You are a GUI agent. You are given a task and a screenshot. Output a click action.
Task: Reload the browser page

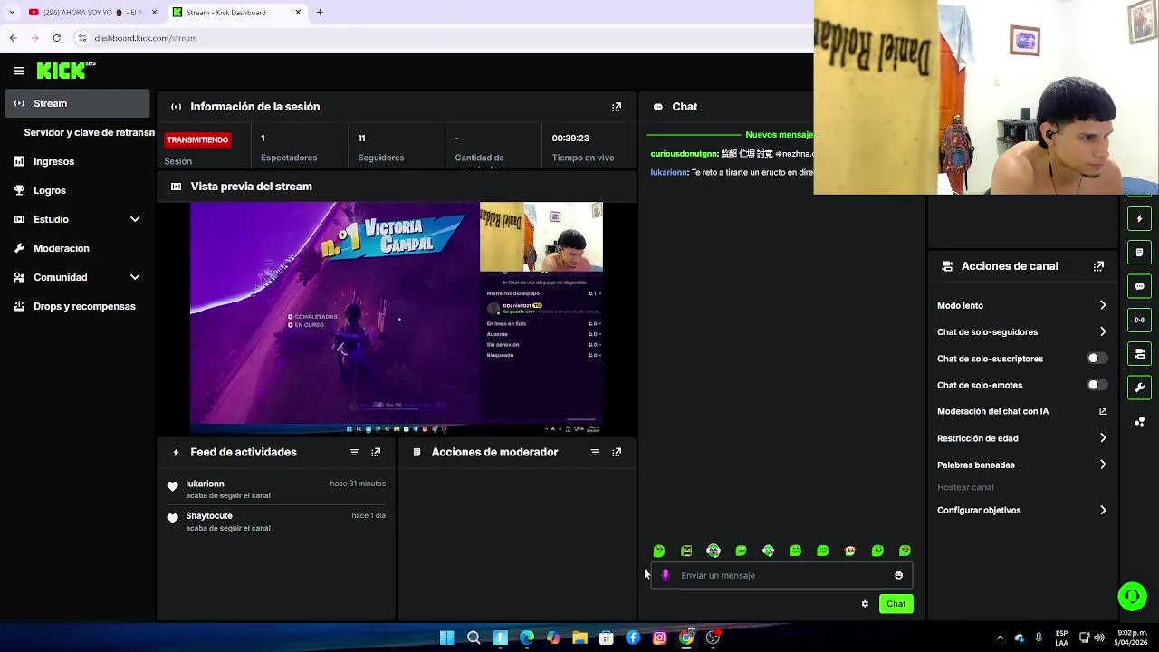click(56, 38)
